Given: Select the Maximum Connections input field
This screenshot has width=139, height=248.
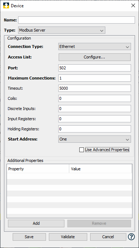Looking at the screenshot, I should pyautogui.click(x=94, y=78).
